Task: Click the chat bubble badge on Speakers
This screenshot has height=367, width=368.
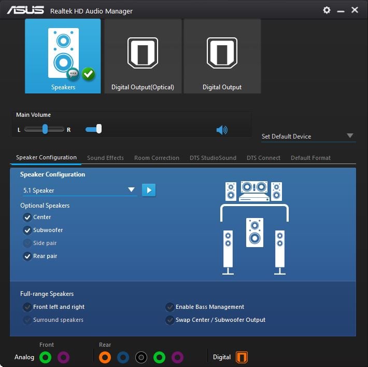Action: [73, 74]
